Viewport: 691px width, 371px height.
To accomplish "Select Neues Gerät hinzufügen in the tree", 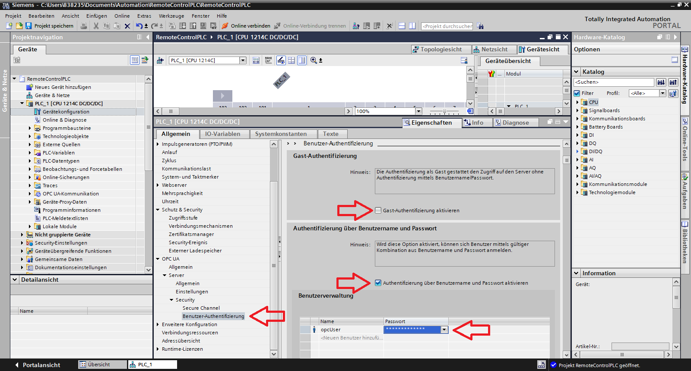I will [63, 87].
